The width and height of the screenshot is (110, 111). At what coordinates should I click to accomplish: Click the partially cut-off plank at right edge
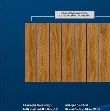click(105, 52)
